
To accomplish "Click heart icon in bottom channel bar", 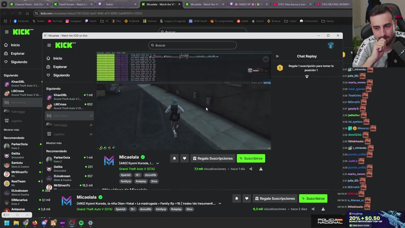I will [247, 199].
